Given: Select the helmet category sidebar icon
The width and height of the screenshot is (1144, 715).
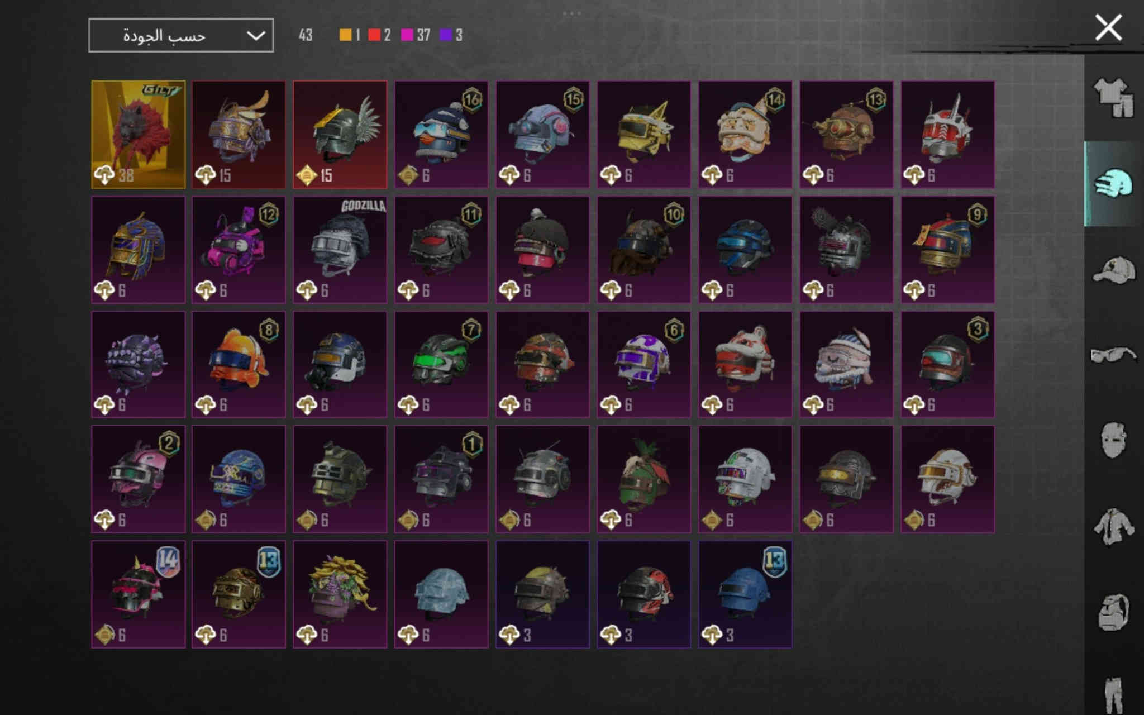Looking at the screenshot, I should click(x=1114, y=184).
